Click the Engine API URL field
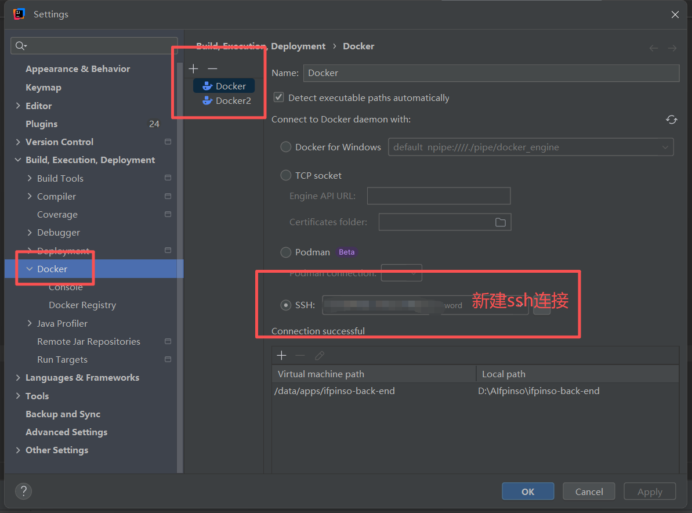Viewport: 692px width, 513px height. pyautogui.click(x=439, y=196)
